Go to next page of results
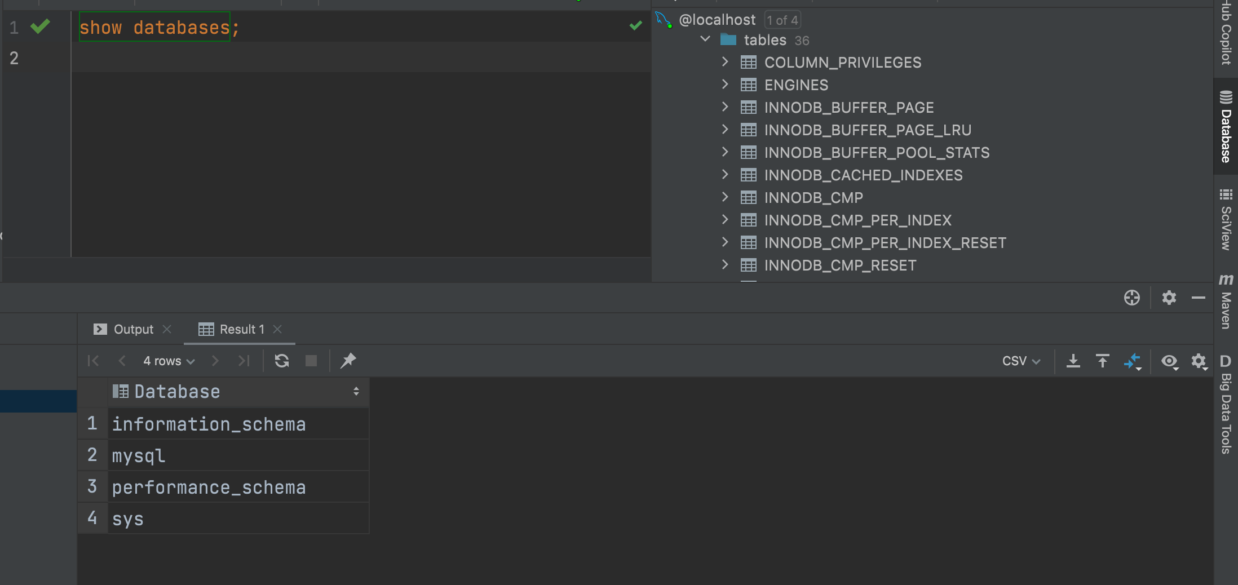The height and width of the screenshot is (585, 1238). point(215,361)
